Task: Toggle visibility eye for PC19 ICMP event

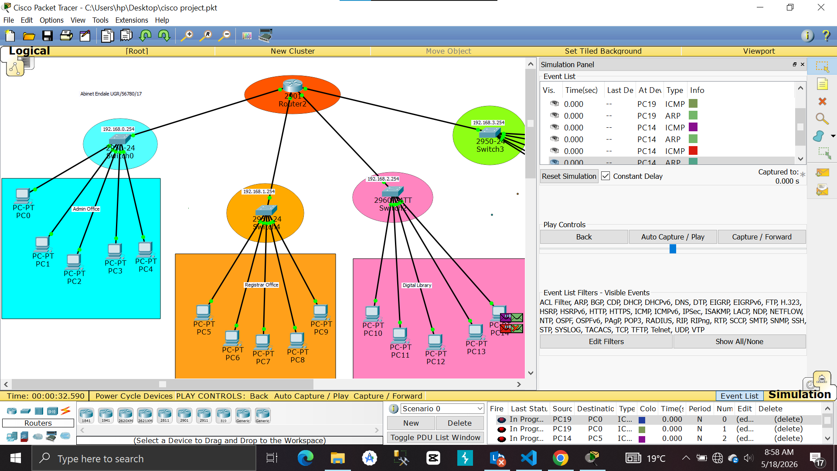Action: pyautogui.click(x=554, y=104)
